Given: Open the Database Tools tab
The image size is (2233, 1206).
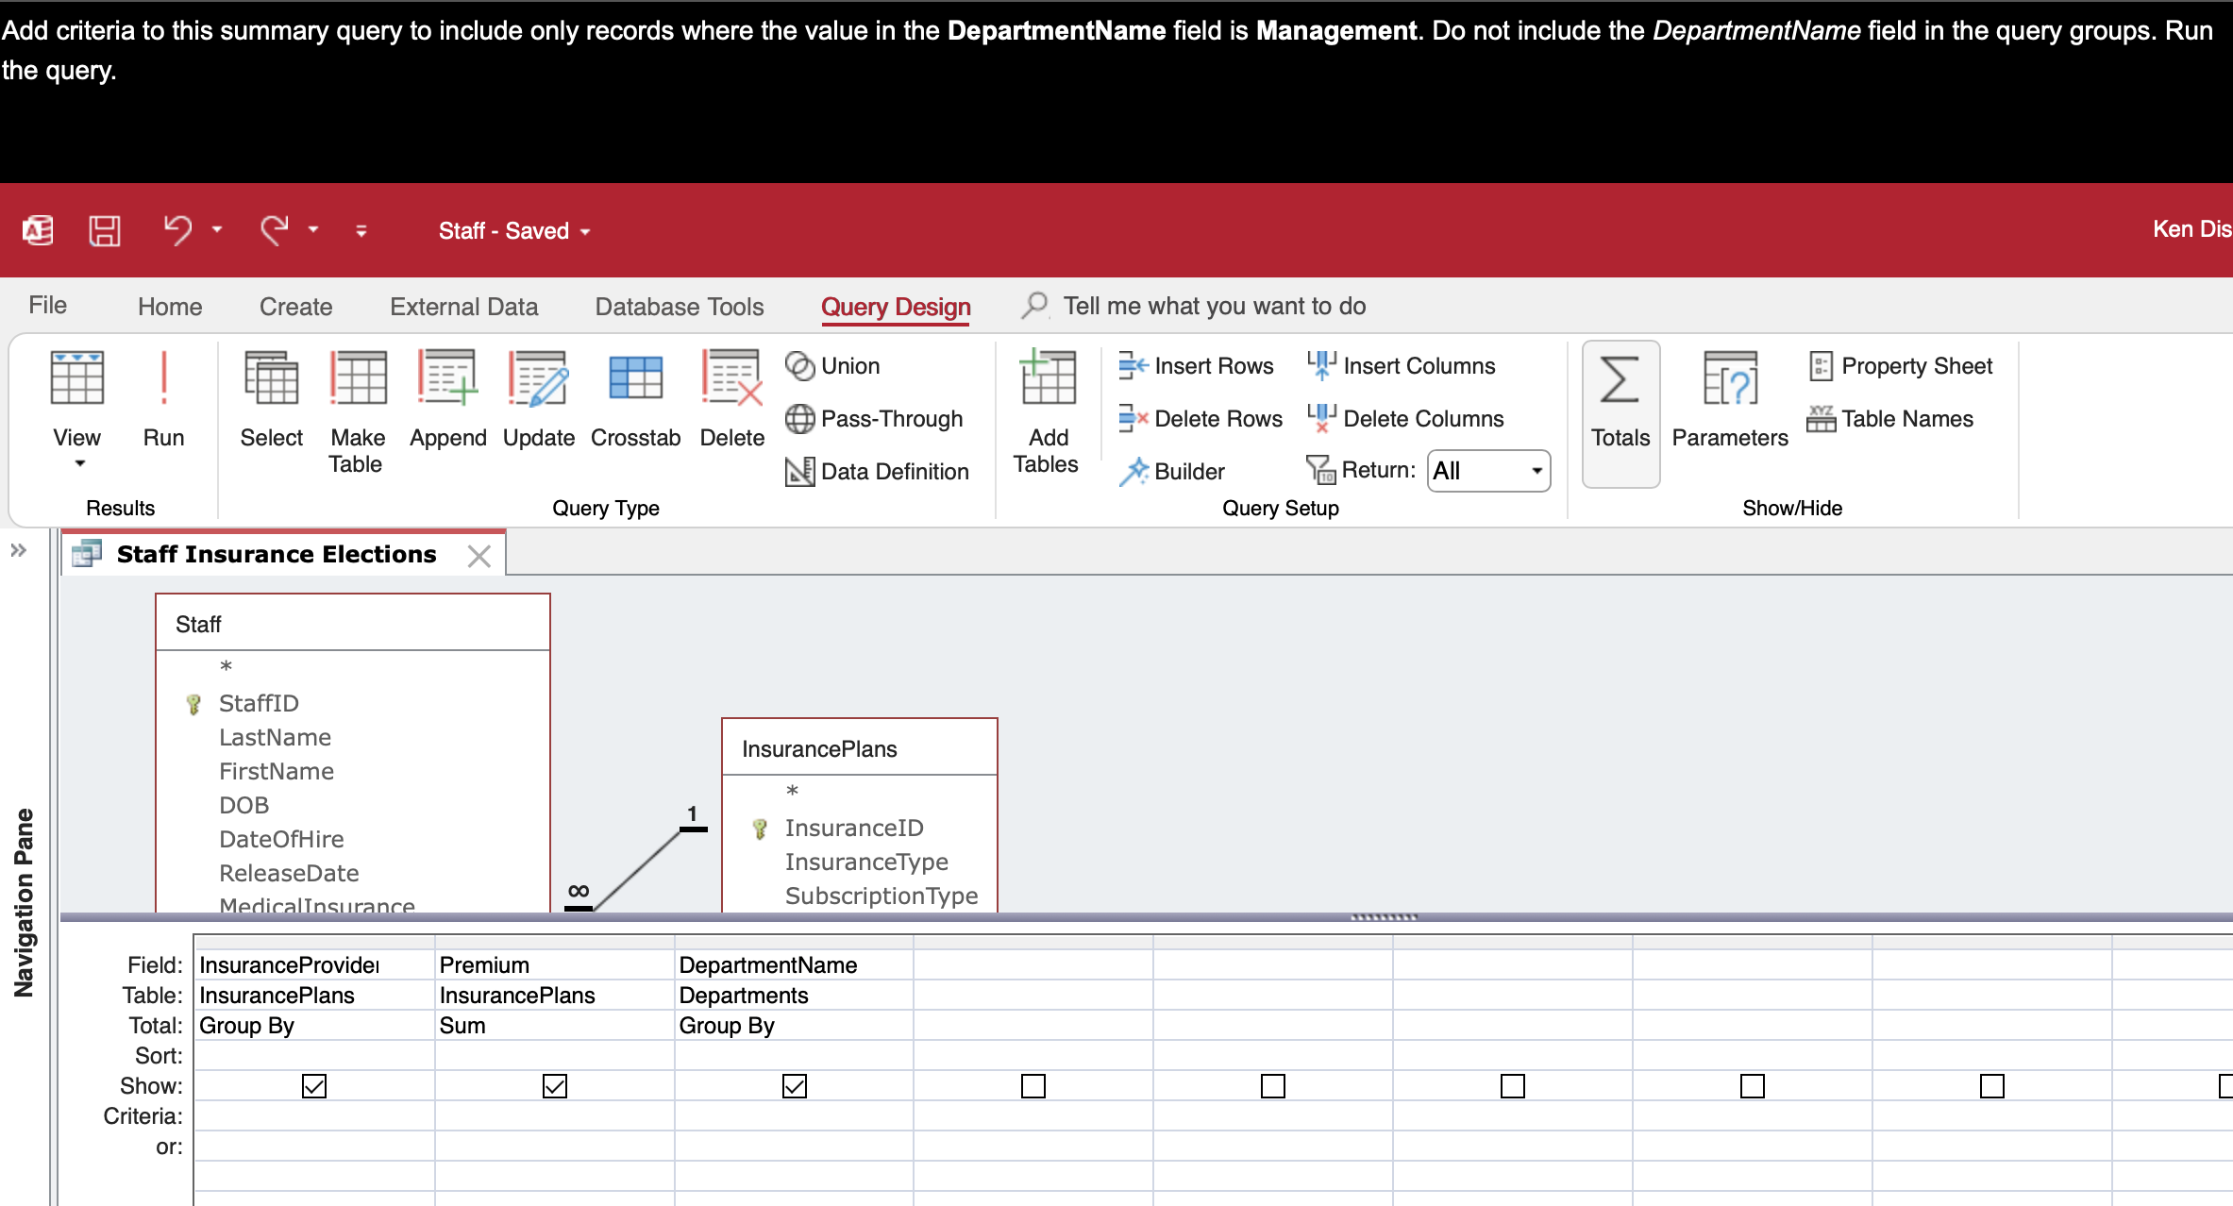Looking at the screenshot, I should (680, 307).
